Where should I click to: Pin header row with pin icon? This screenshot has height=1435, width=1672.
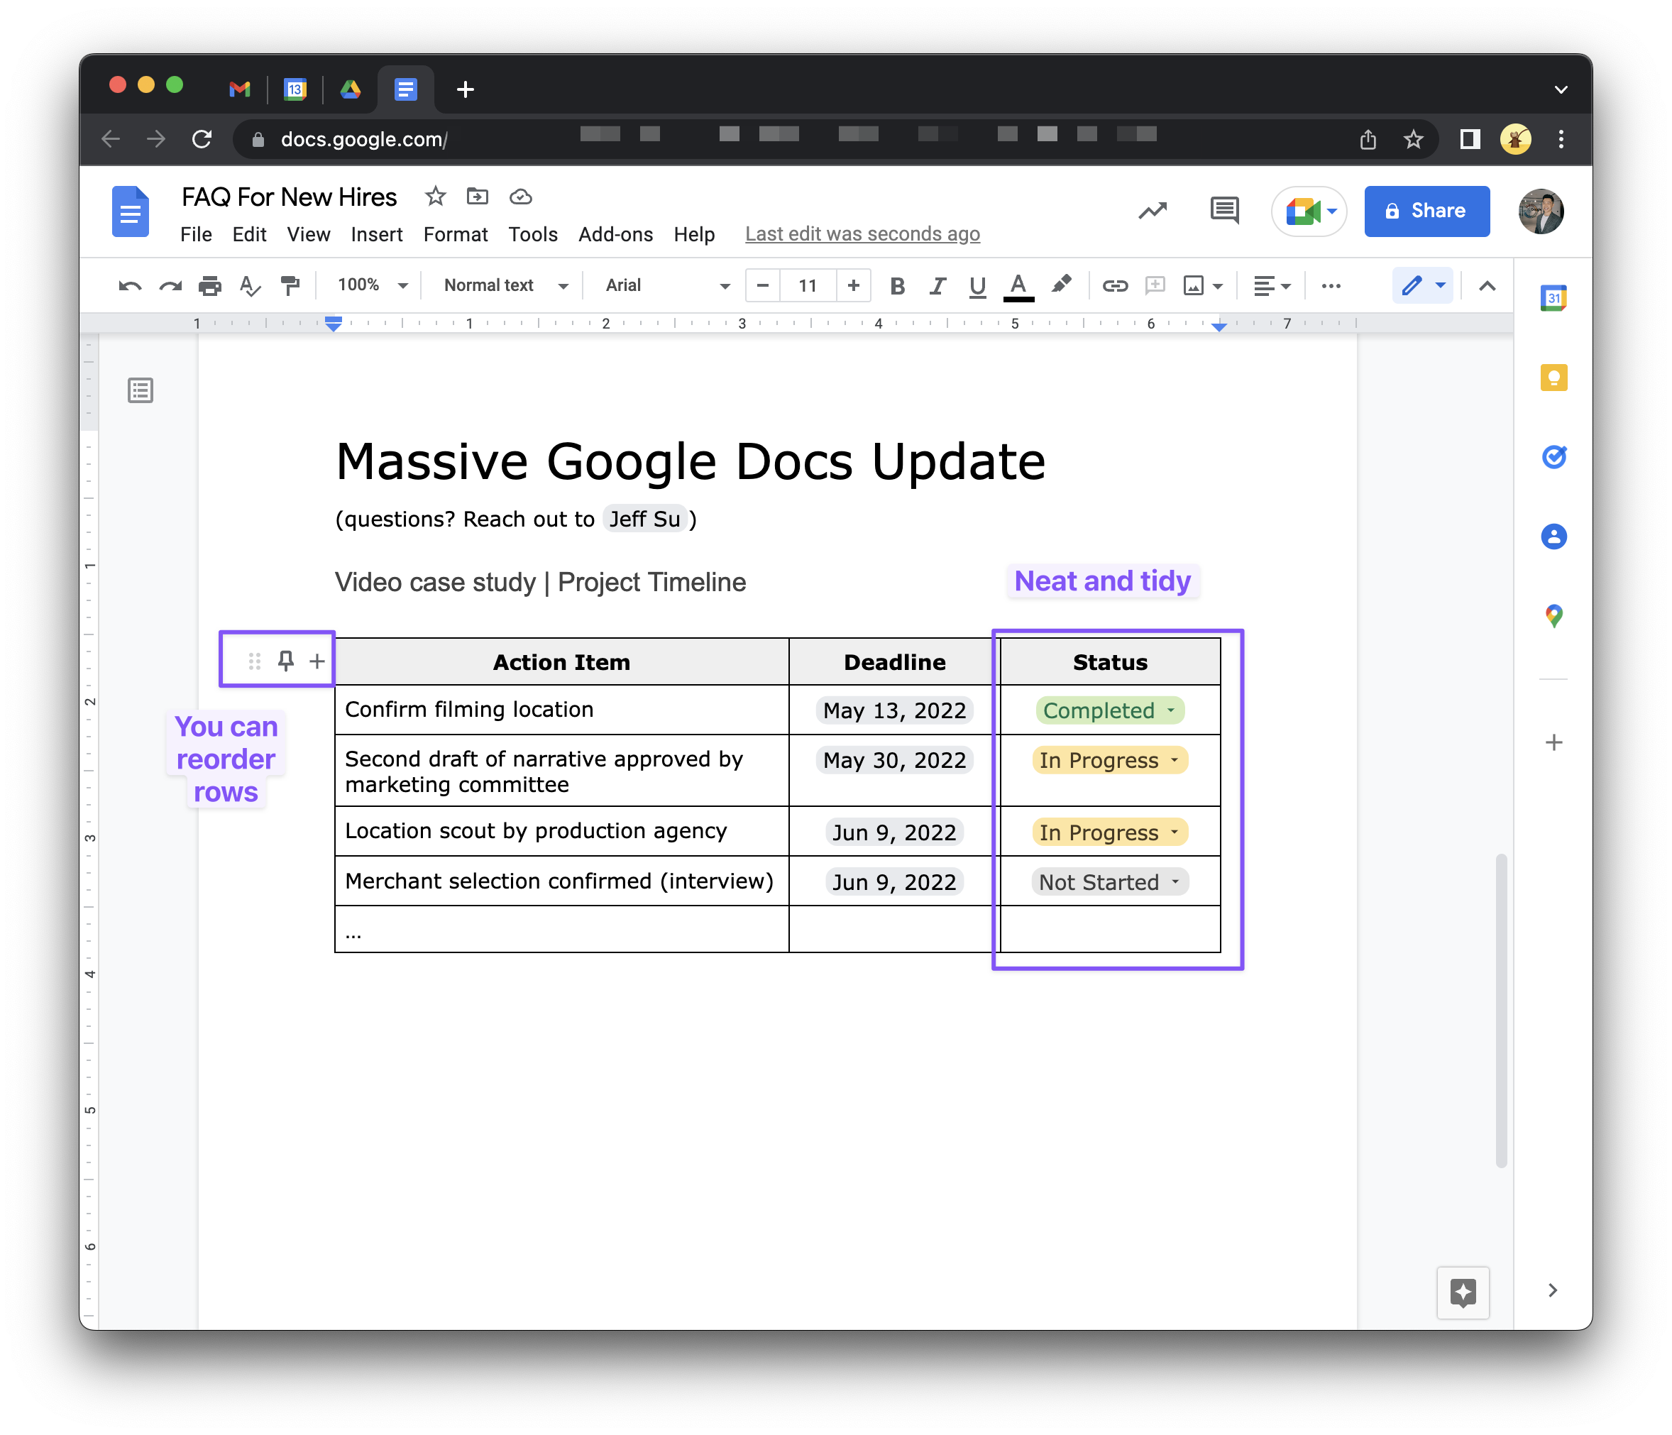tap(286, 661)
